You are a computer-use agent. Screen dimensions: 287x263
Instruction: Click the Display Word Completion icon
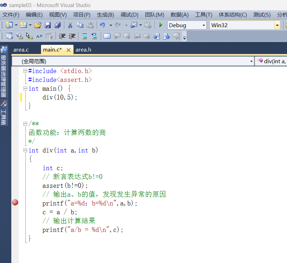[39, 36]
